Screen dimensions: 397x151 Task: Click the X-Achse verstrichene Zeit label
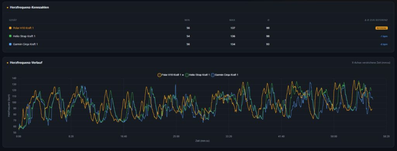371,63
